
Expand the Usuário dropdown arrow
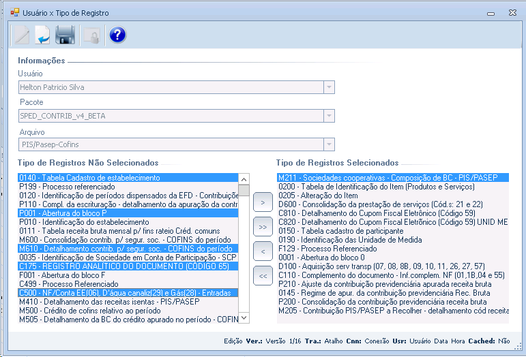(x=329, y=87)
